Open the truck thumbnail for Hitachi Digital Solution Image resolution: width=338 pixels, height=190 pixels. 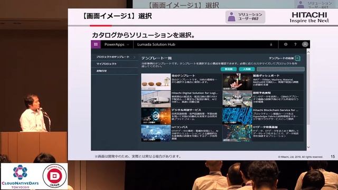coord(156,99)
